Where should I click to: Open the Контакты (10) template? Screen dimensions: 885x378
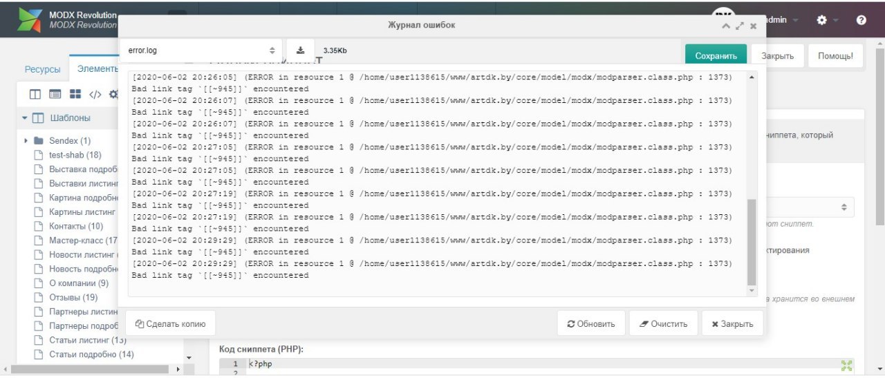(x=76, y=226)
